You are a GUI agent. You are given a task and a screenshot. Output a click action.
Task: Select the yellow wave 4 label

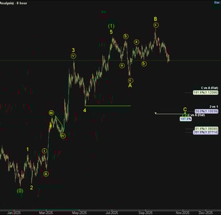click(84, 110)
